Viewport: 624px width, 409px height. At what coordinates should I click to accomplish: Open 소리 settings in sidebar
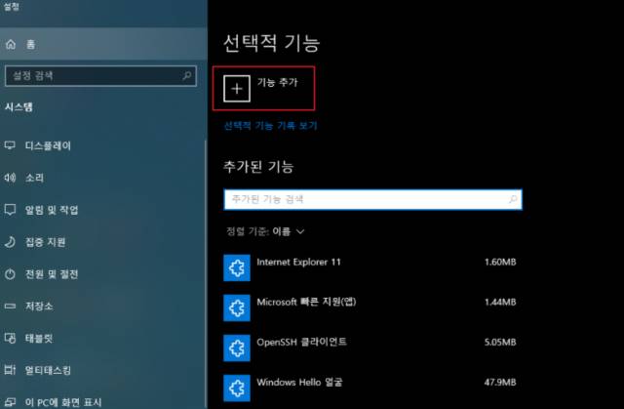pos(35,178)
